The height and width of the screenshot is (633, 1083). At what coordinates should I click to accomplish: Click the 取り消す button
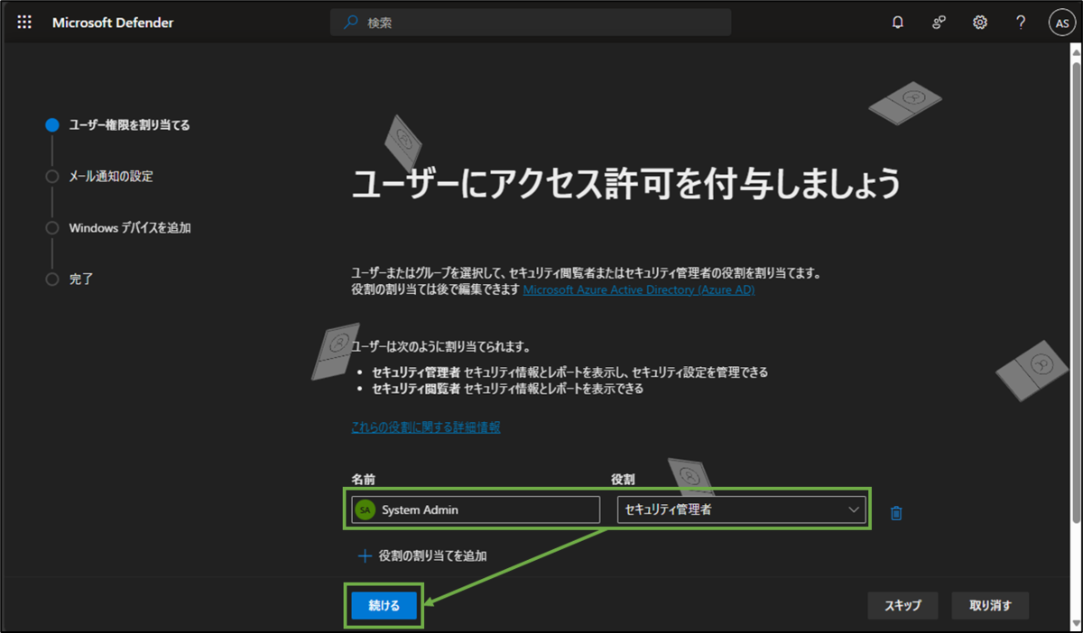990,605
